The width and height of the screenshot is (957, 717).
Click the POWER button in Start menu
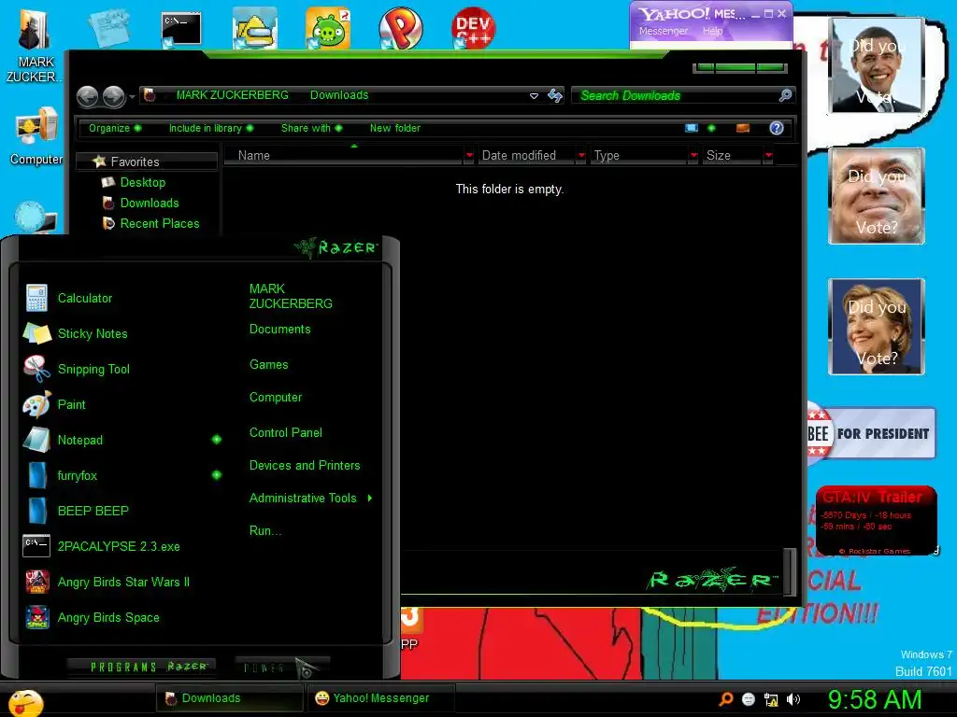pyautogui.click(x=282, y=668)
